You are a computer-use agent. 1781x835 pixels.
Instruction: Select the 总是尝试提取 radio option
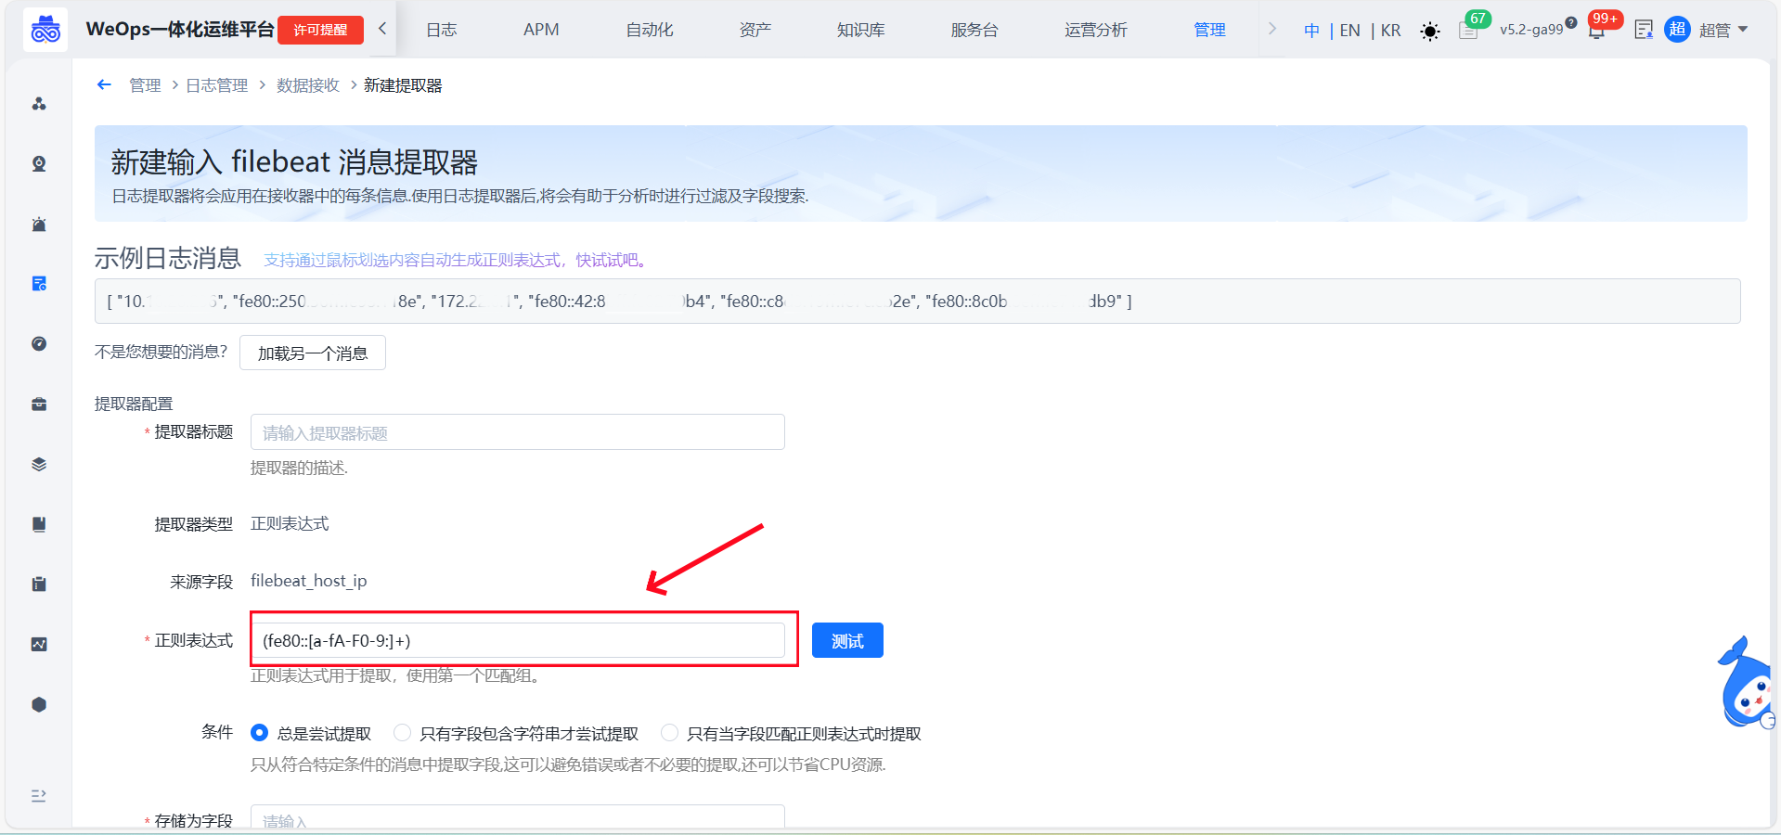[260, 733]
